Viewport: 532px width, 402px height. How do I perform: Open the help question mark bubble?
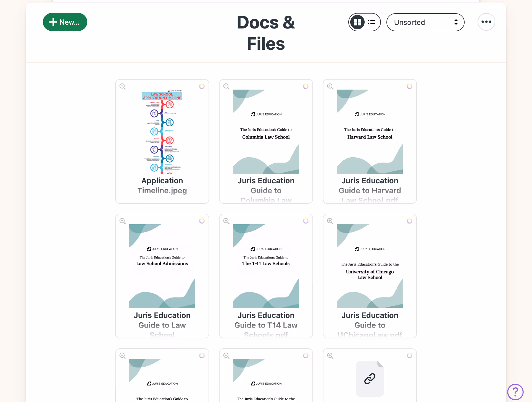(x=515, y=392)
